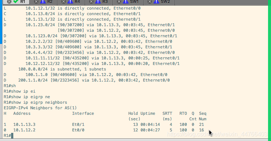Close the R2 session tab
The width and height of the screenshot is (271, 141).
pos(36,2)
